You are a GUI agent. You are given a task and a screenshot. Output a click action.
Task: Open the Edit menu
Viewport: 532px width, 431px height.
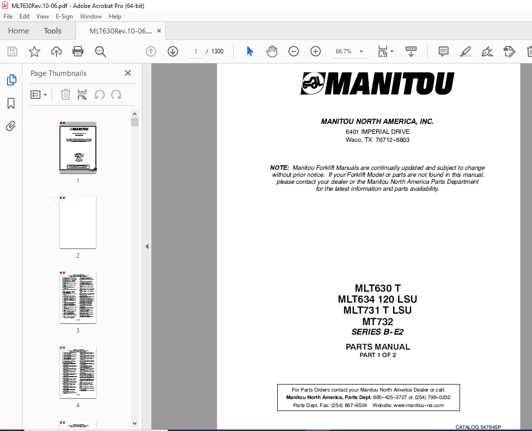click(x=24, y=16)
